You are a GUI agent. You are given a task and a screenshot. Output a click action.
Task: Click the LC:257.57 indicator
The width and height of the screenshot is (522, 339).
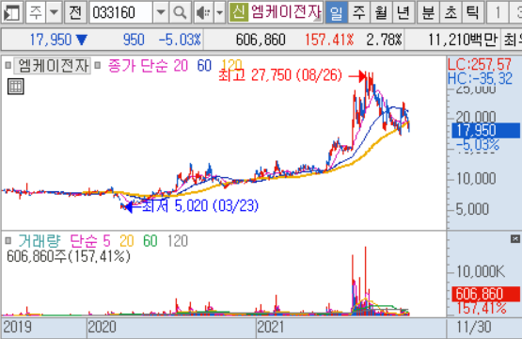[x=480, y=64]
